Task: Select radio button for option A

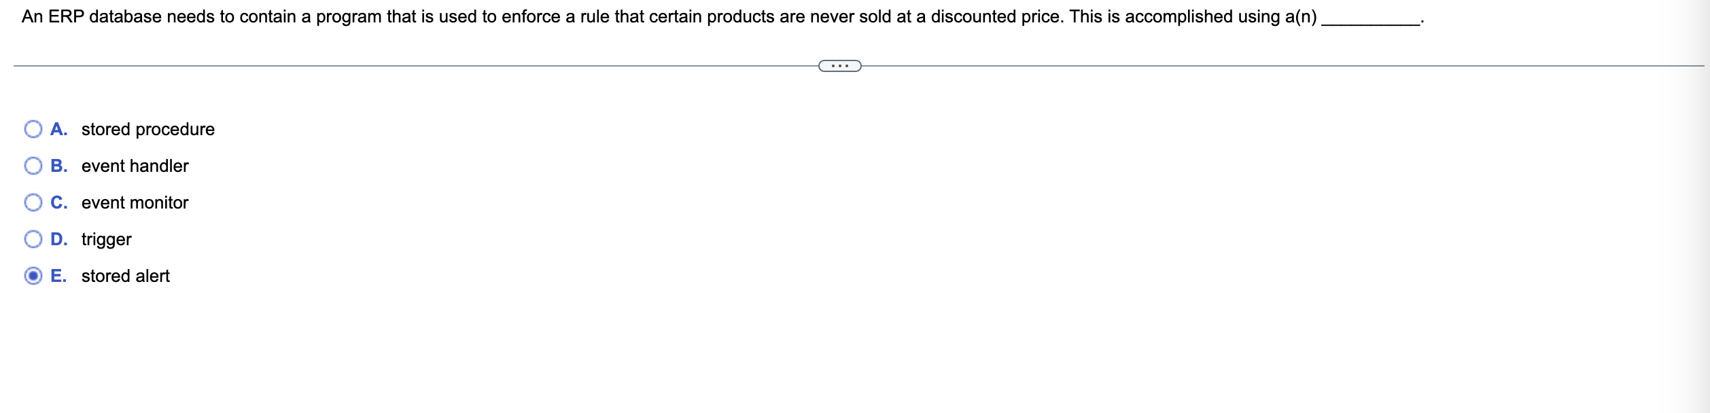Action: click(32, 128)
